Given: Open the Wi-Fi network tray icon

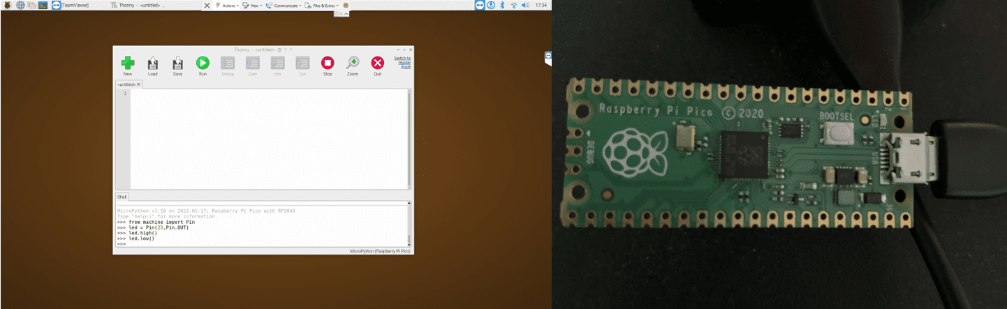Looking at the screenshot, I should coord(514,5).
